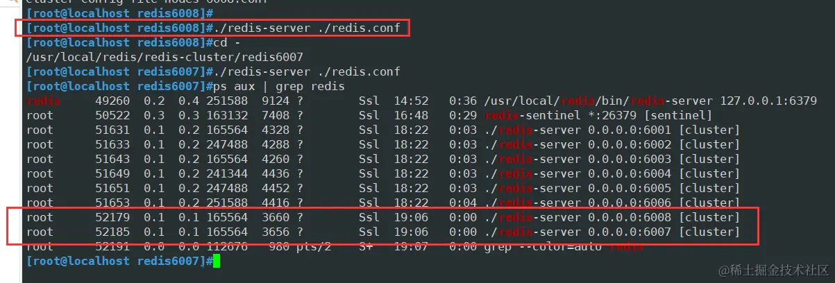Click PID 51633 in process list
The width and height of the screenshot is (835, 283).
[112, 145]
